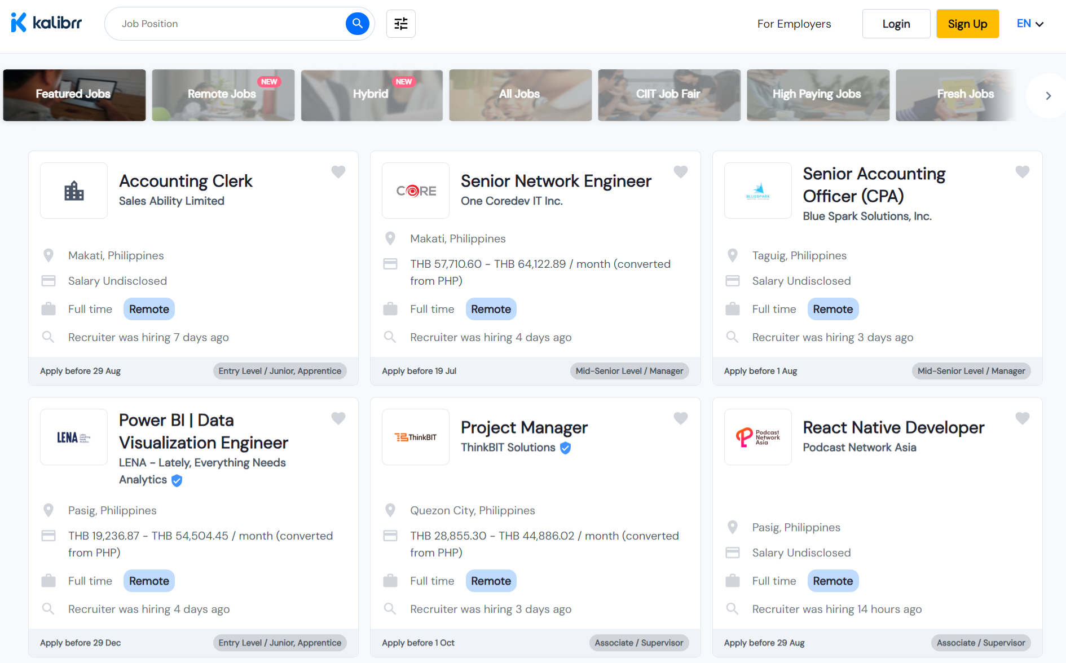Click Remote tag on Senior Accounting Officer card

pyautogui.click(x=832, y=309)
